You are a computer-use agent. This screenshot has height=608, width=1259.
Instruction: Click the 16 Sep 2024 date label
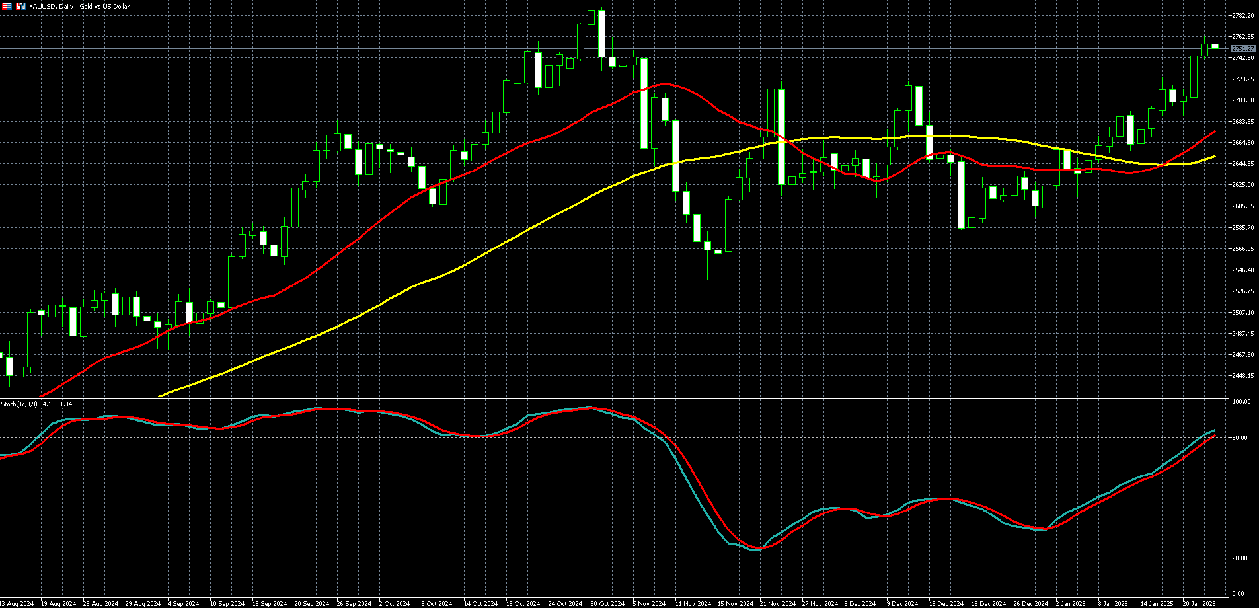(270, 604)
